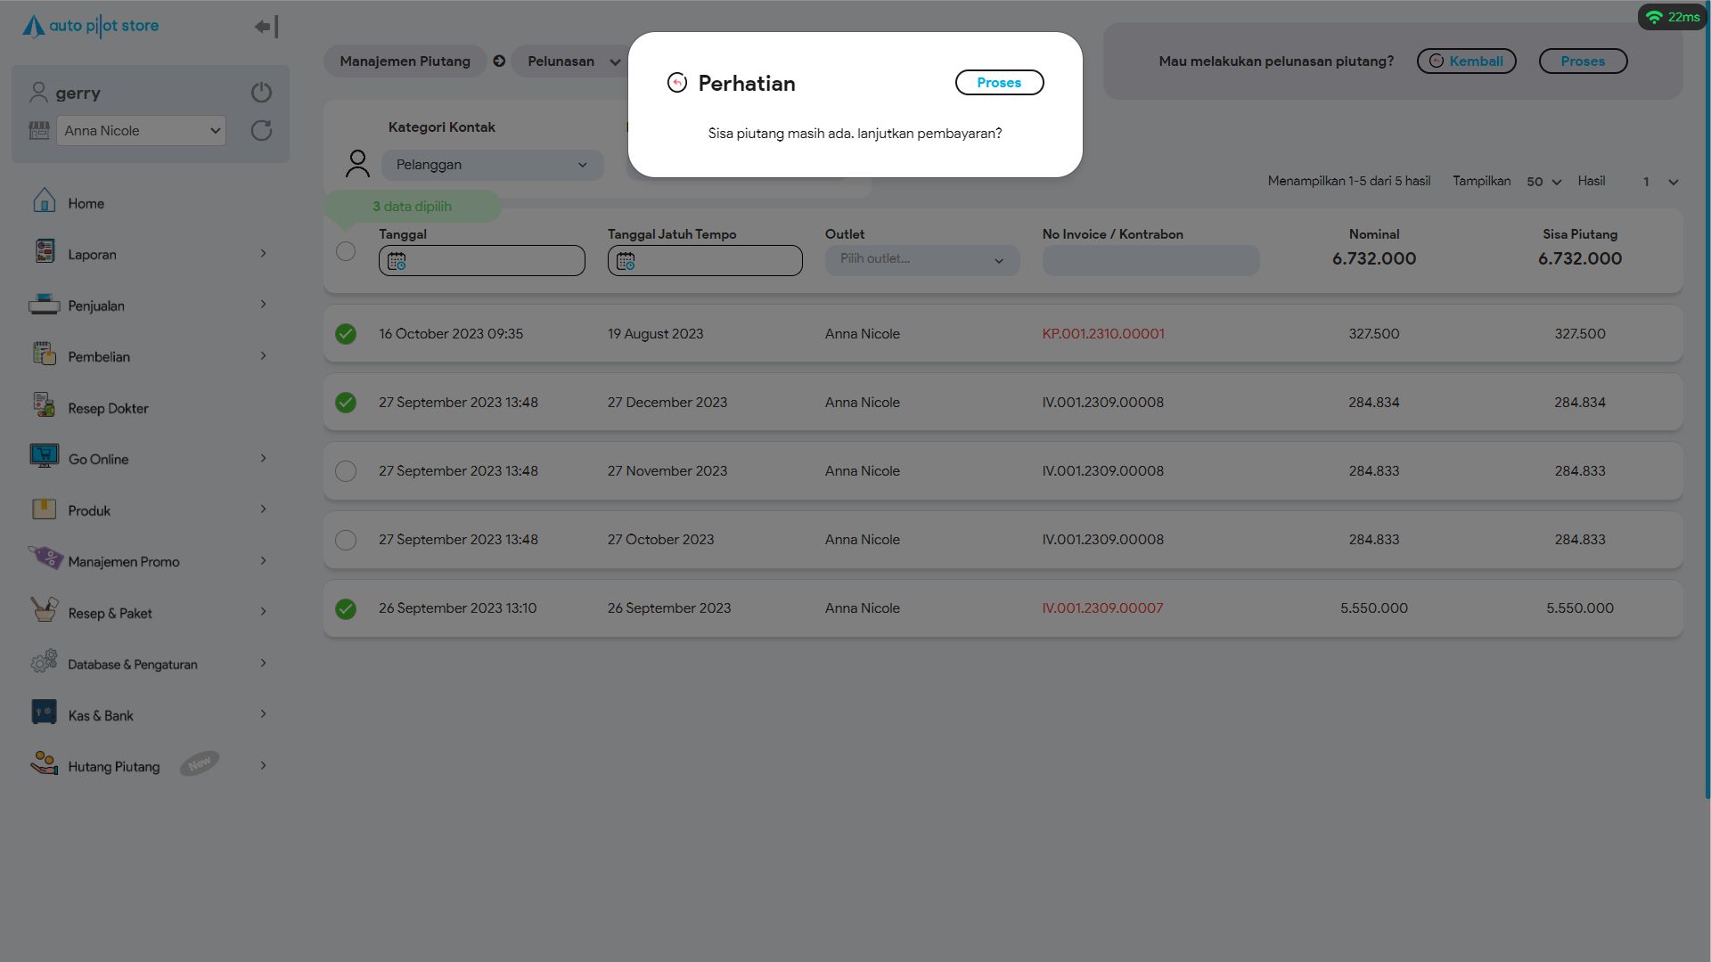Viewport: 1711px width, 962px height.
Task: Select the 27 November 2023 row checkbox
Action: click(346, 471)
